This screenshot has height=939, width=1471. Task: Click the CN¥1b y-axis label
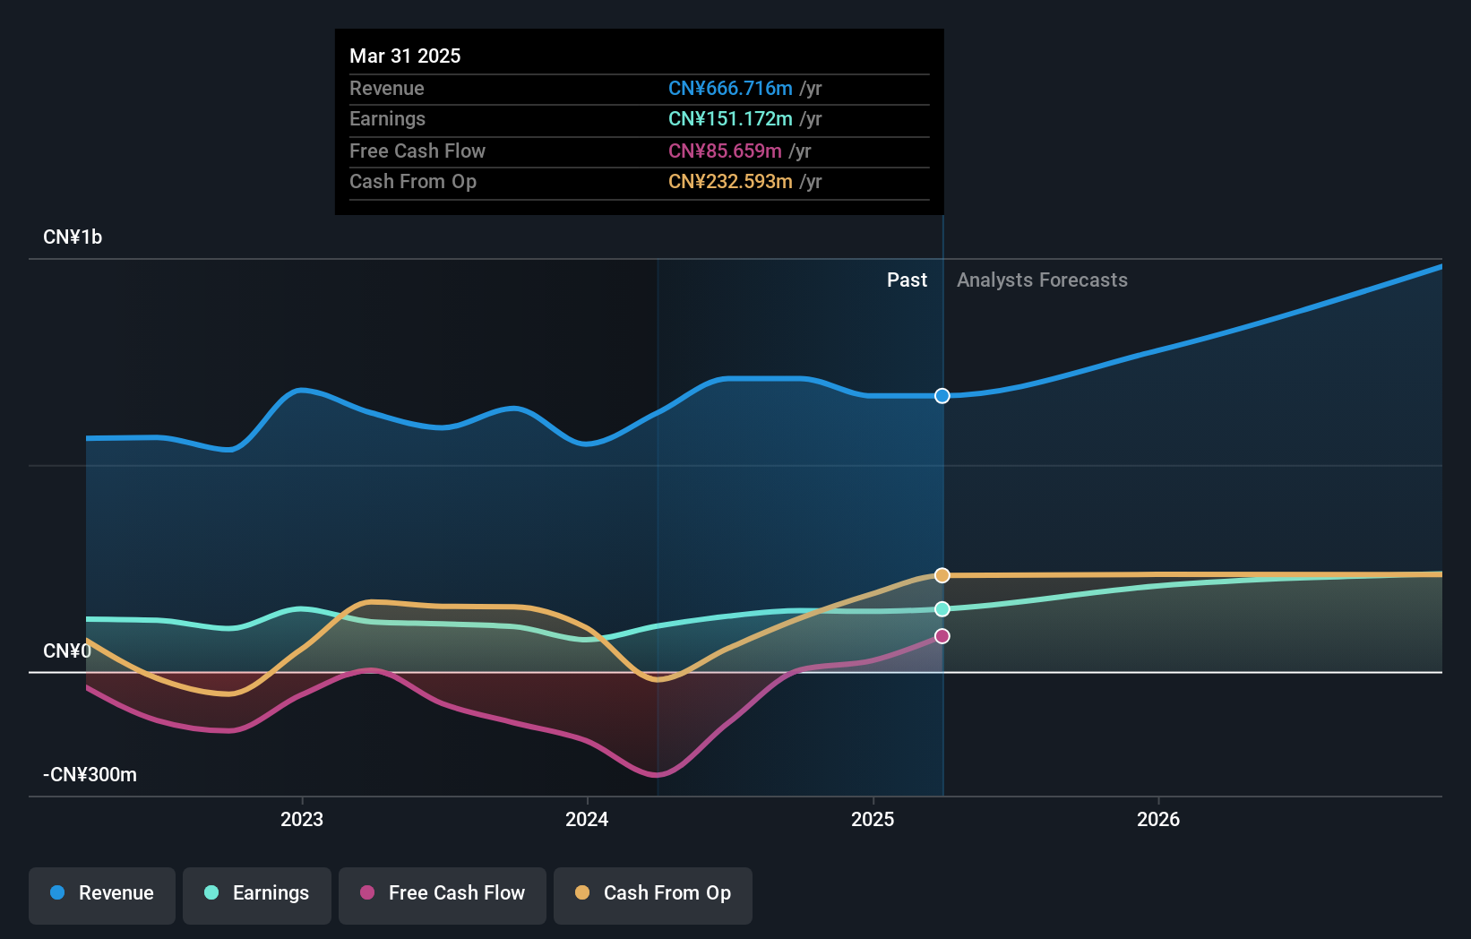(x=73, y=237)
